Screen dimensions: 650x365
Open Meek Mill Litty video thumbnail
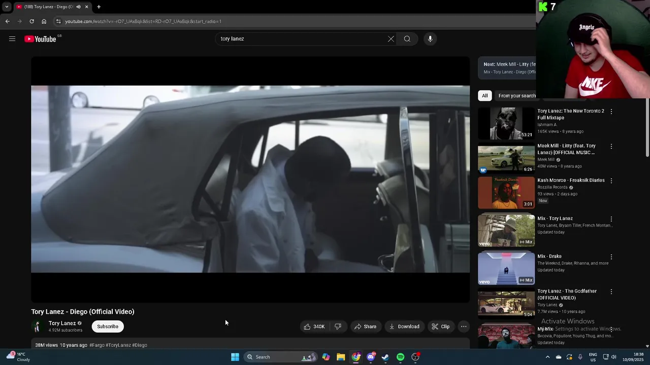pyautogui.click(x=506, y=158)
